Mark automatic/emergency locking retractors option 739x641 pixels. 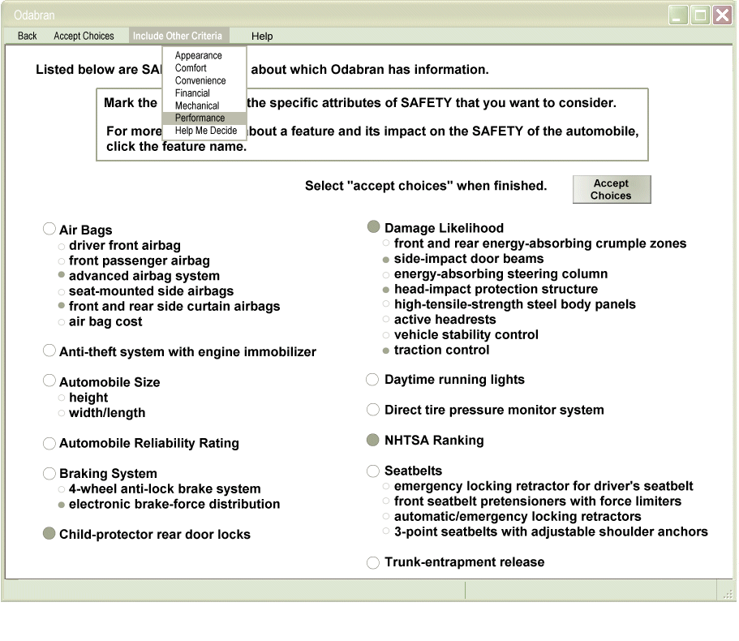click(x=386, y=517)
